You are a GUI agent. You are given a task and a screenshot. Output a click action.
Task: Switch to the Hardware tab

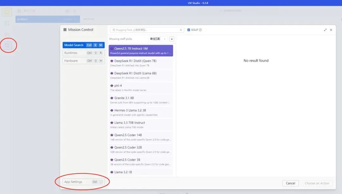click(84, 61)
